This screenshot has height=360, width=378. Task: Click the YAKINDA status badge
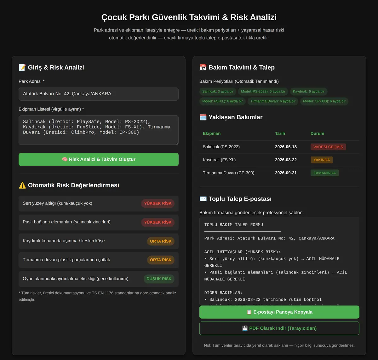[x=322, y=160]
